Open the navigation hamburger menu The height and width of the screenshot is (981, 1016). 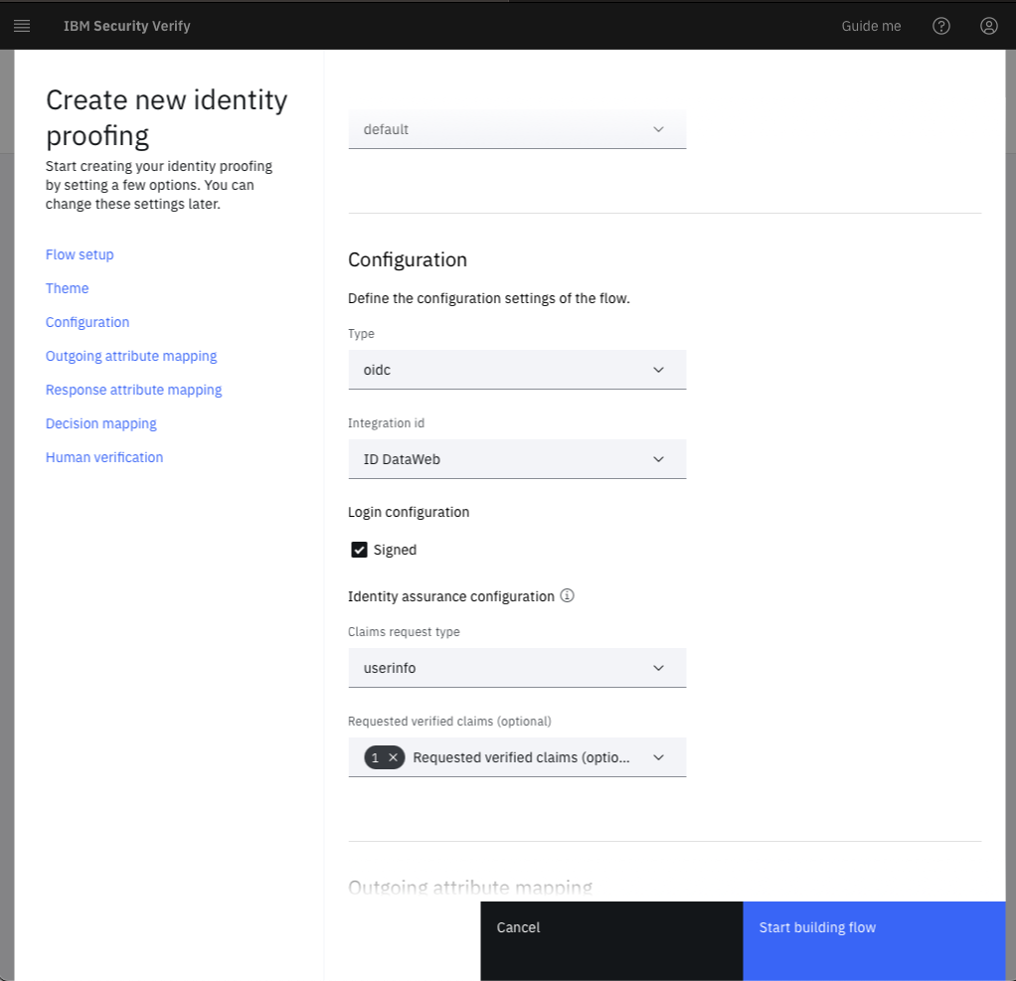pos(22,25)
